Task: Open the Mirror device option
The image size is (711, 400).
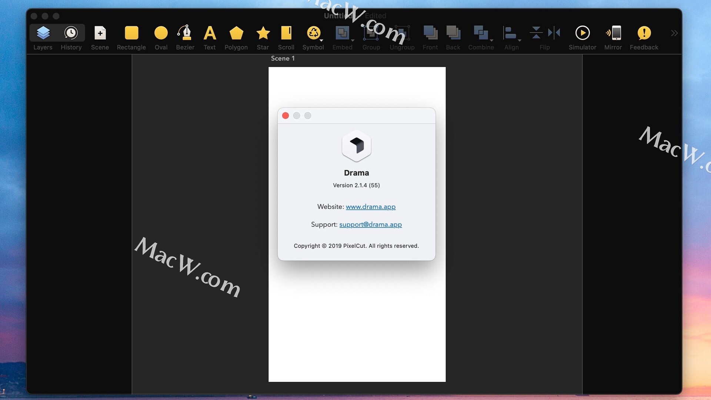Action: 613,33
